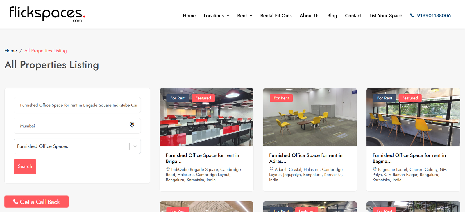Open Rental Fit Outs page

point(276,16)
